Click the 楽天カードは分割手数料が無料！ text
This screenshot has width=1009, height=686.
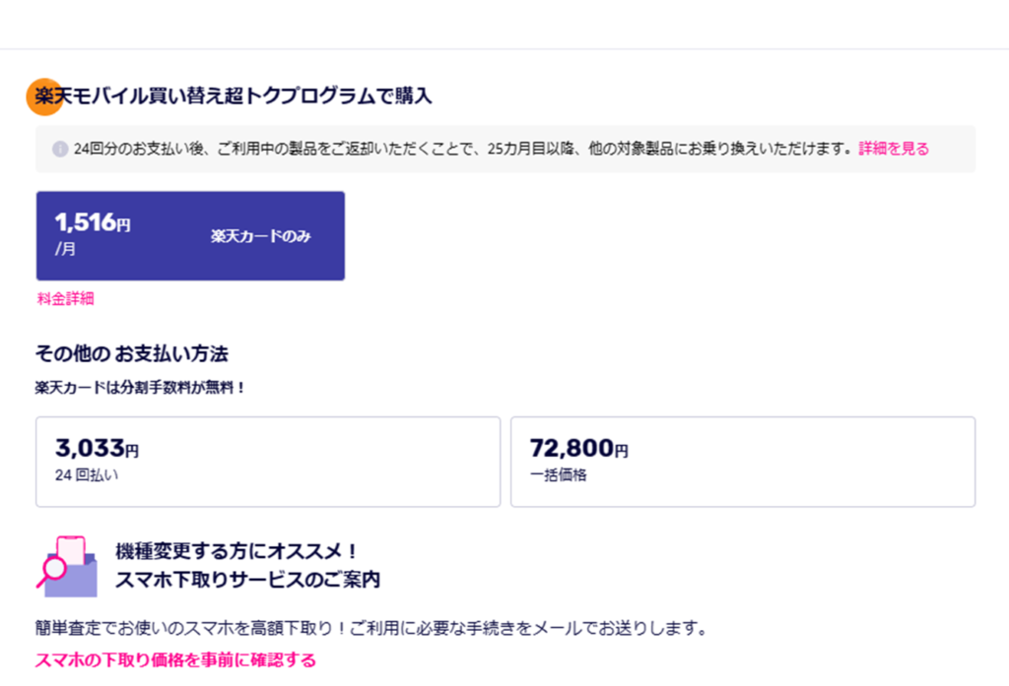[140, 388]
